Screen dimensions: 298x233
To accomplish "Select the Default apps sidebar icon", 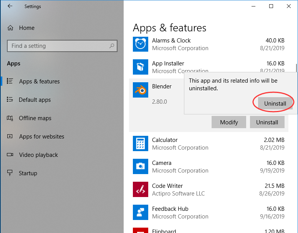I will 10,99.
